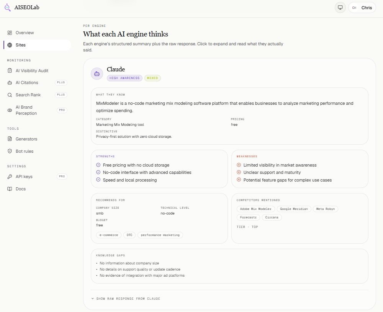Click the HIGH AWARENESS badge
The image size is (383, 312).
tap(124, 78)
